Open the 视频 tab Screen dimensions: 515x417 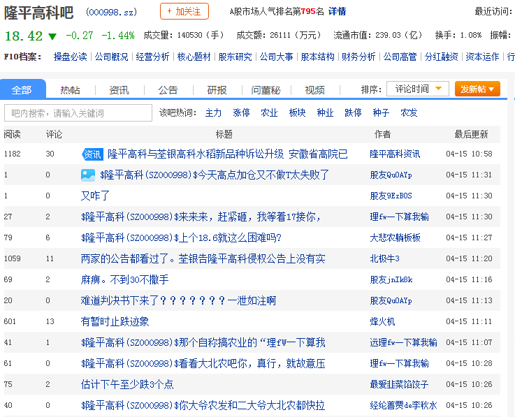314,90
